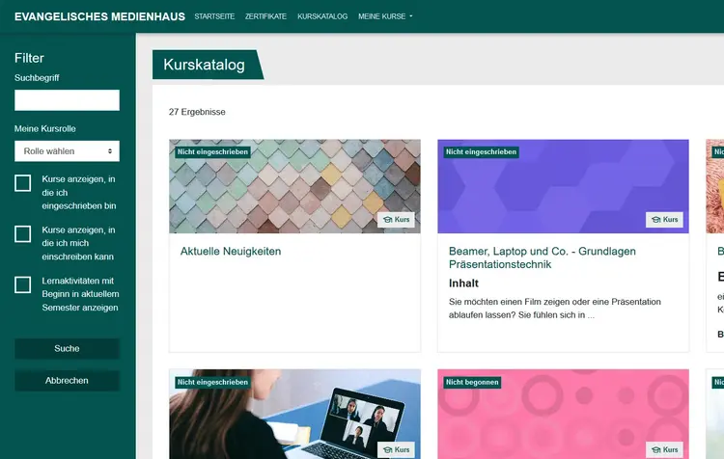Image resolution: width=724 pixels, height=459 pixels.
Task: Click Kurs badge on Beamer, Laptop card
Action: (x=665, y=220)
